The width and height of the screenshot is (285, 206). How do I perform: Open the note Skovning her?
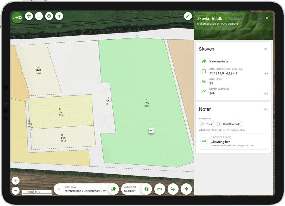click(x=233, y=142)
